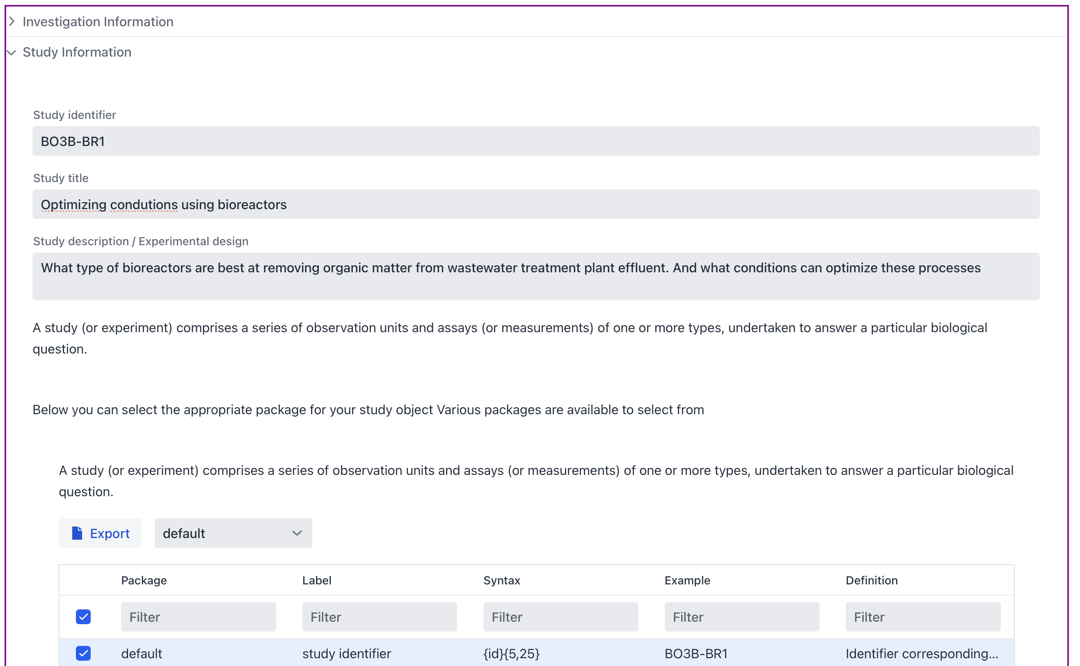The image size is (1080, 666).
Task: Select the study identifier table row
Action: click(x=346, y=653)
